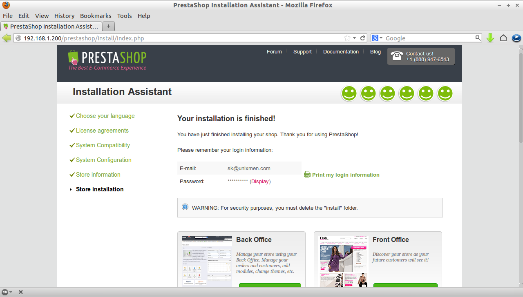Open the Blog link
The height and width of the screenshot is (297, 523).
tap(375, 52)
